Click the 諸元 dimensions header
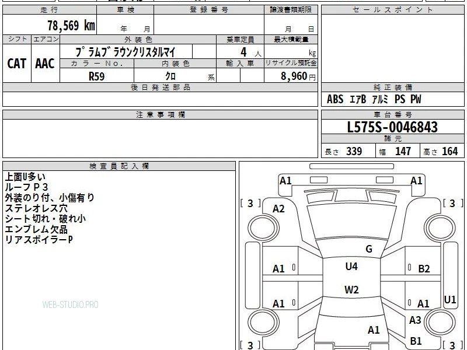467x350 pixels. click(x=392, y=139)
